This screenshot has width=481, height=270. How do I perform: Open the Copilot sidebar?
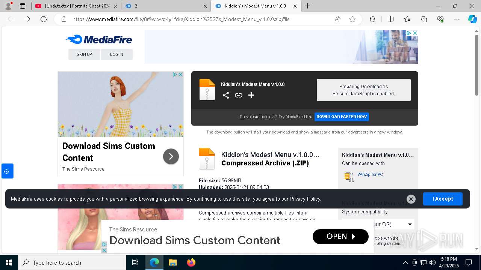(472, 19)
